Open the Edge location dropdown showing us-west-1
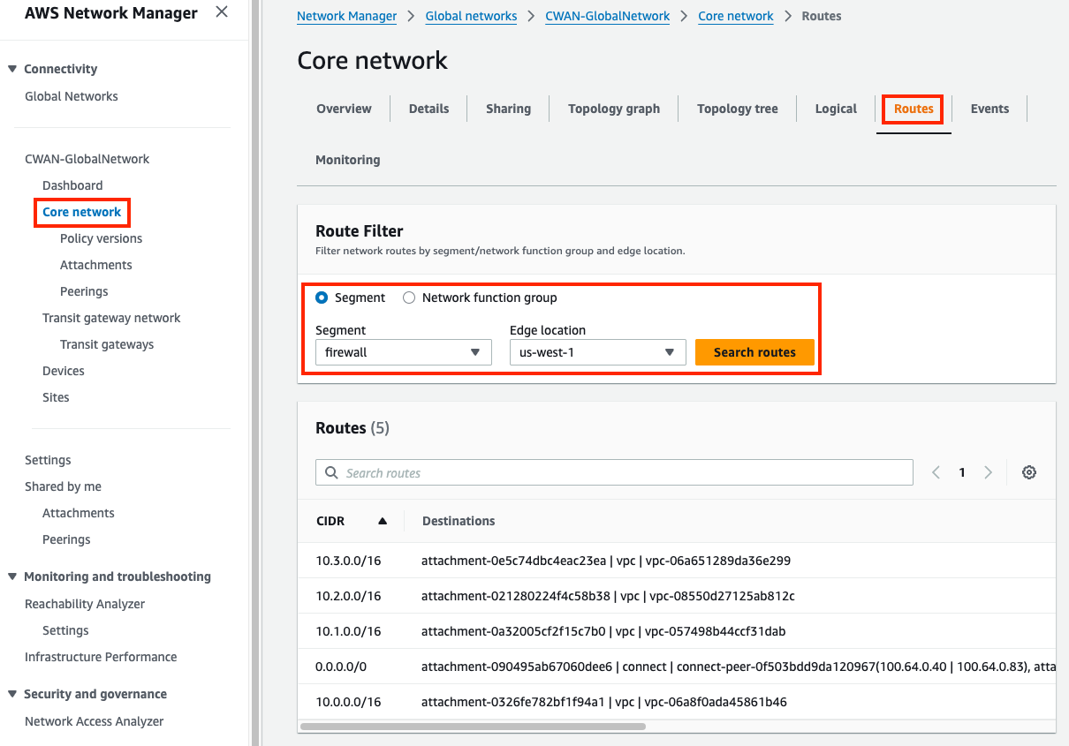Viewport: 1069px width, 746px height. 597,352
